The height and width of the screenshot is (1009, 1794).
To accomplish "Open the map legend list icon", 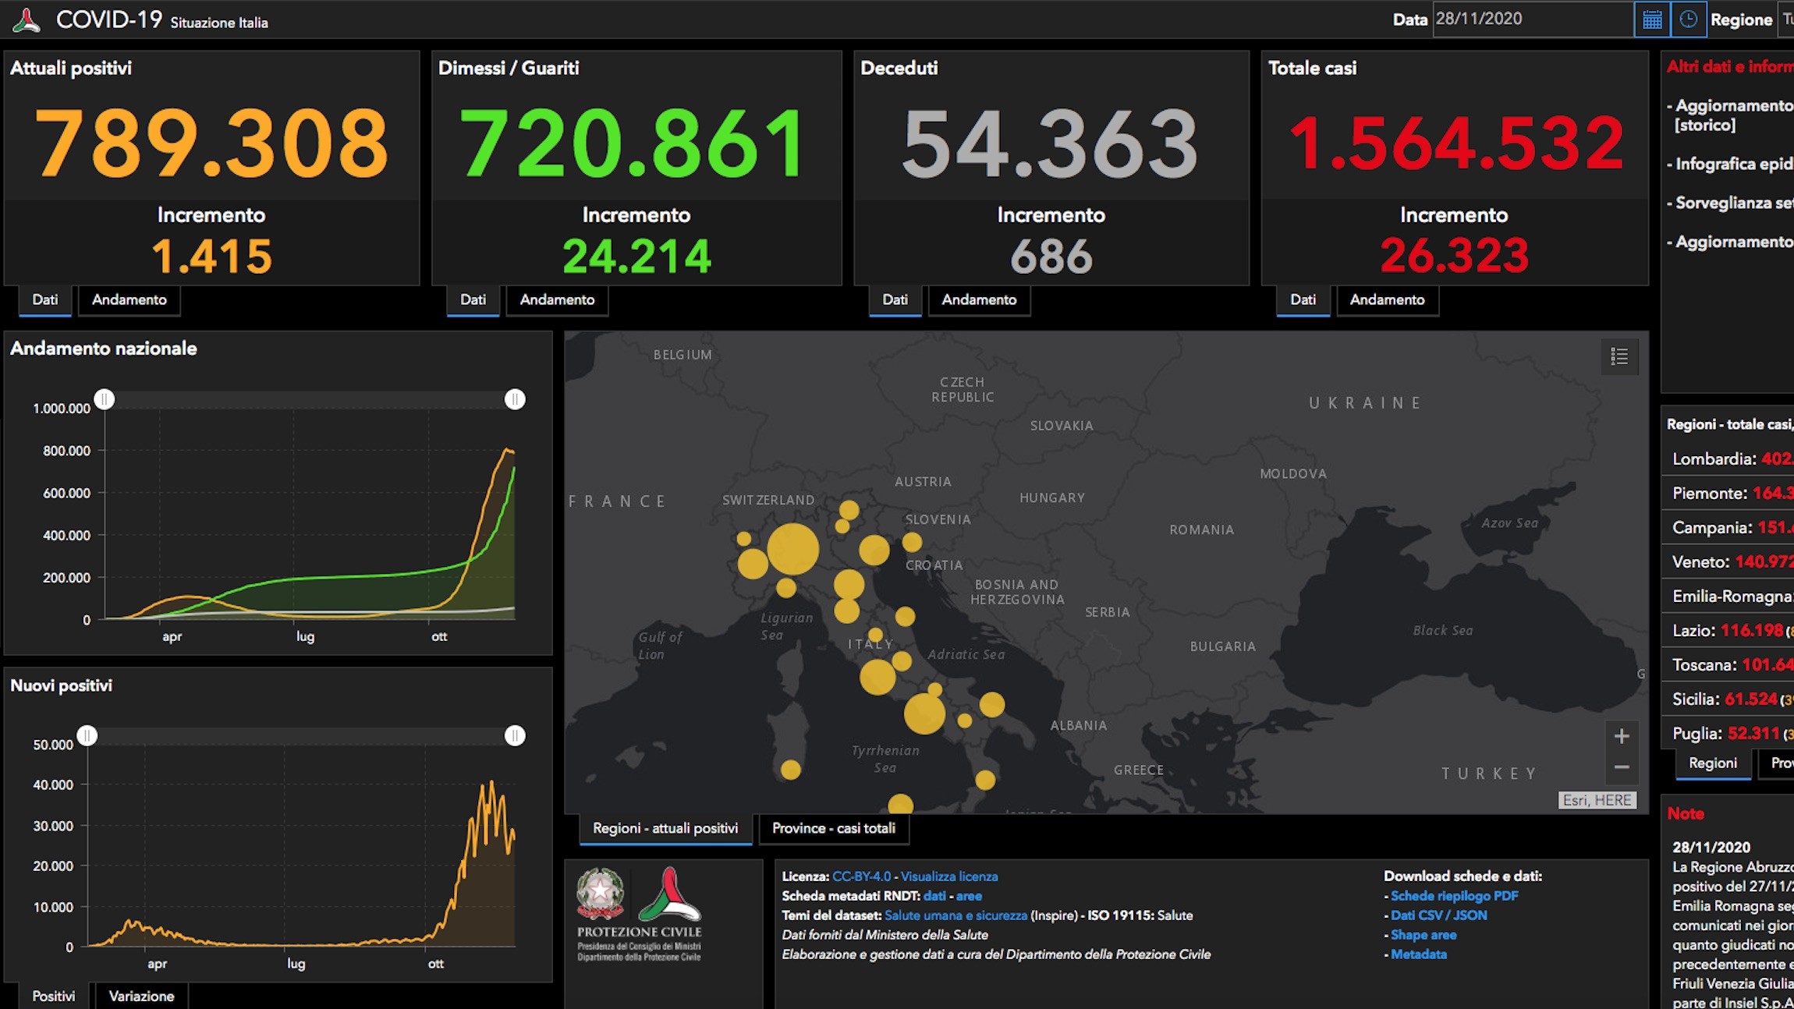I will pyautogui.click(x=1619, y=356).
